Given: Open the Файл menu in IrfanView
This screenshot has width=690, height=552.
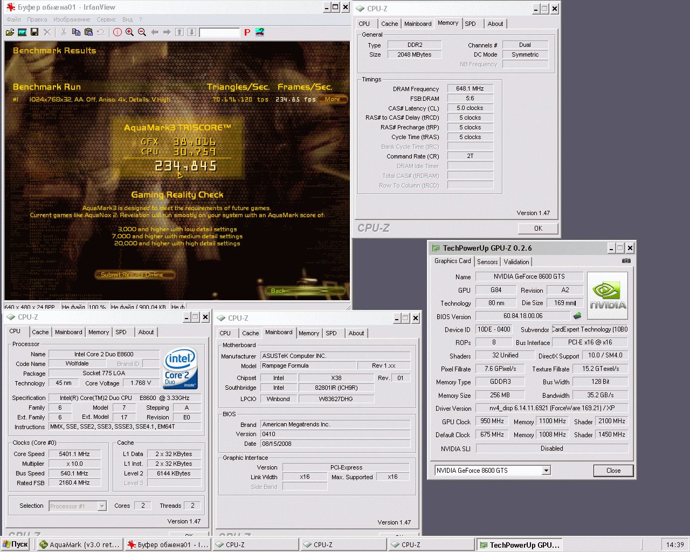Looking at the screenshot, I should tap(13, 19).
